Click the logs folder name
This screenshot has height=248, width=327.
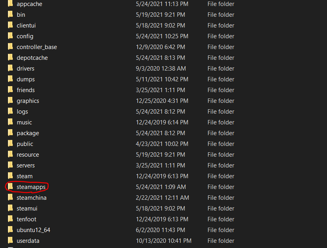click(x=22, y=112)
